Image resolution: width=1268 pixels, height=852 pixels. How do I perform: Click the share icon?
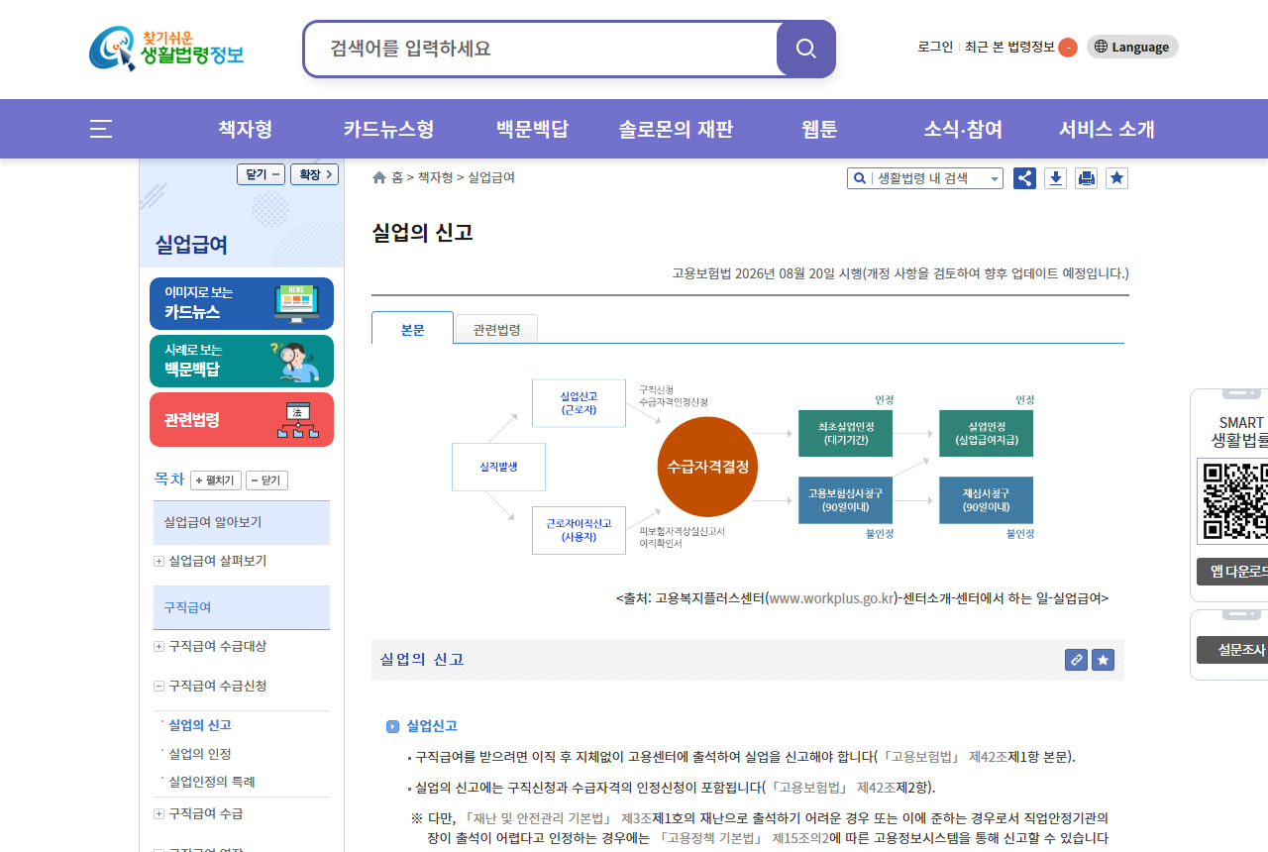[x=1025, y=178]
